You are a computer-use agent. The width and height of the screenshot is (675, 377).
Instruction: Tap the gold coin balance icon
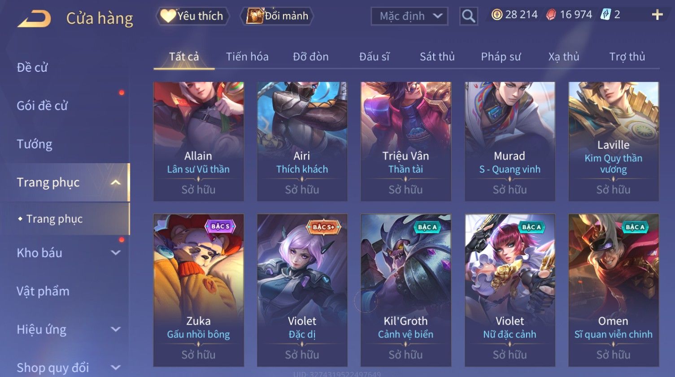[496, 15]
